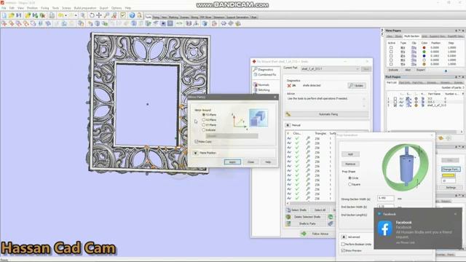
Task: Click Strong Section Width input field
Action: pos(386,198)
